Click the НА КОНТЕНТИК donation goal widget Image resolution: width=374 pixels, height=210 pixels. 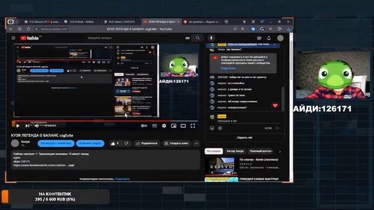pos(56,197)
